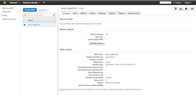This screenshot has height=95, width=196.
Task: Go to the Dashboard in the sidebar
Action: point(6,12)
